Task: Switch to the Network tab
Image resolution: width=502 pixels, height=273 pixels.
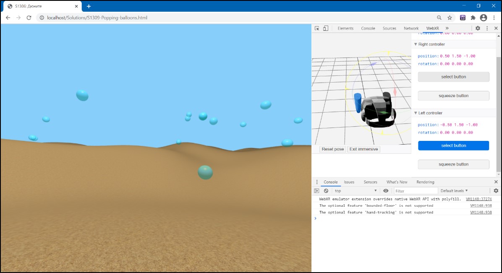Action: coord(411,29)
